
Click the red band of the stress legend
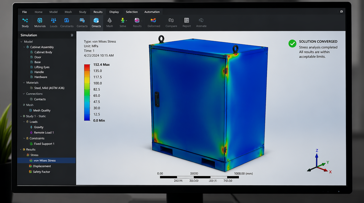pos(87,67)
